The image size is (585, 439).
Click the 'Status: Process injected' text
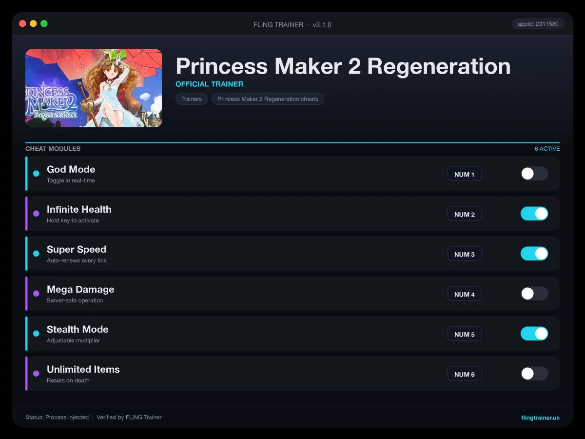click(57, 418)
